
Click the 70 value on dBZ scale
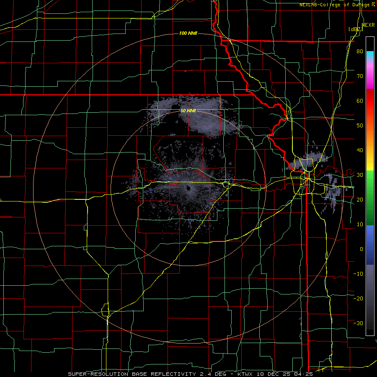click(x=360, y=76)
